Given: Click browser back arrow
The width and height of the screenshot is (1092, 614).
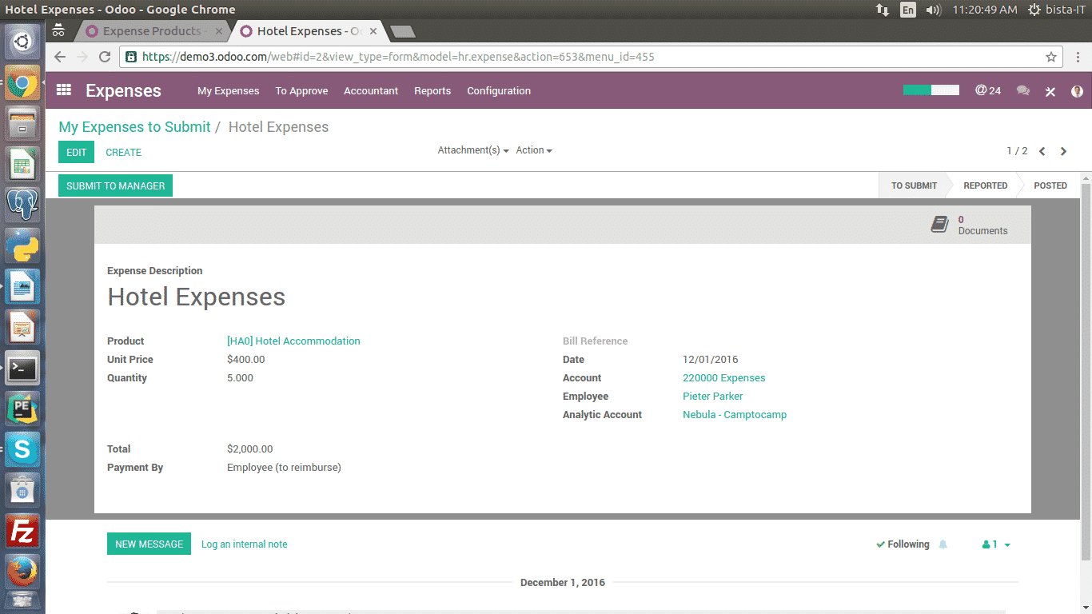Looking at the screenshot, I should coord(60,57).
